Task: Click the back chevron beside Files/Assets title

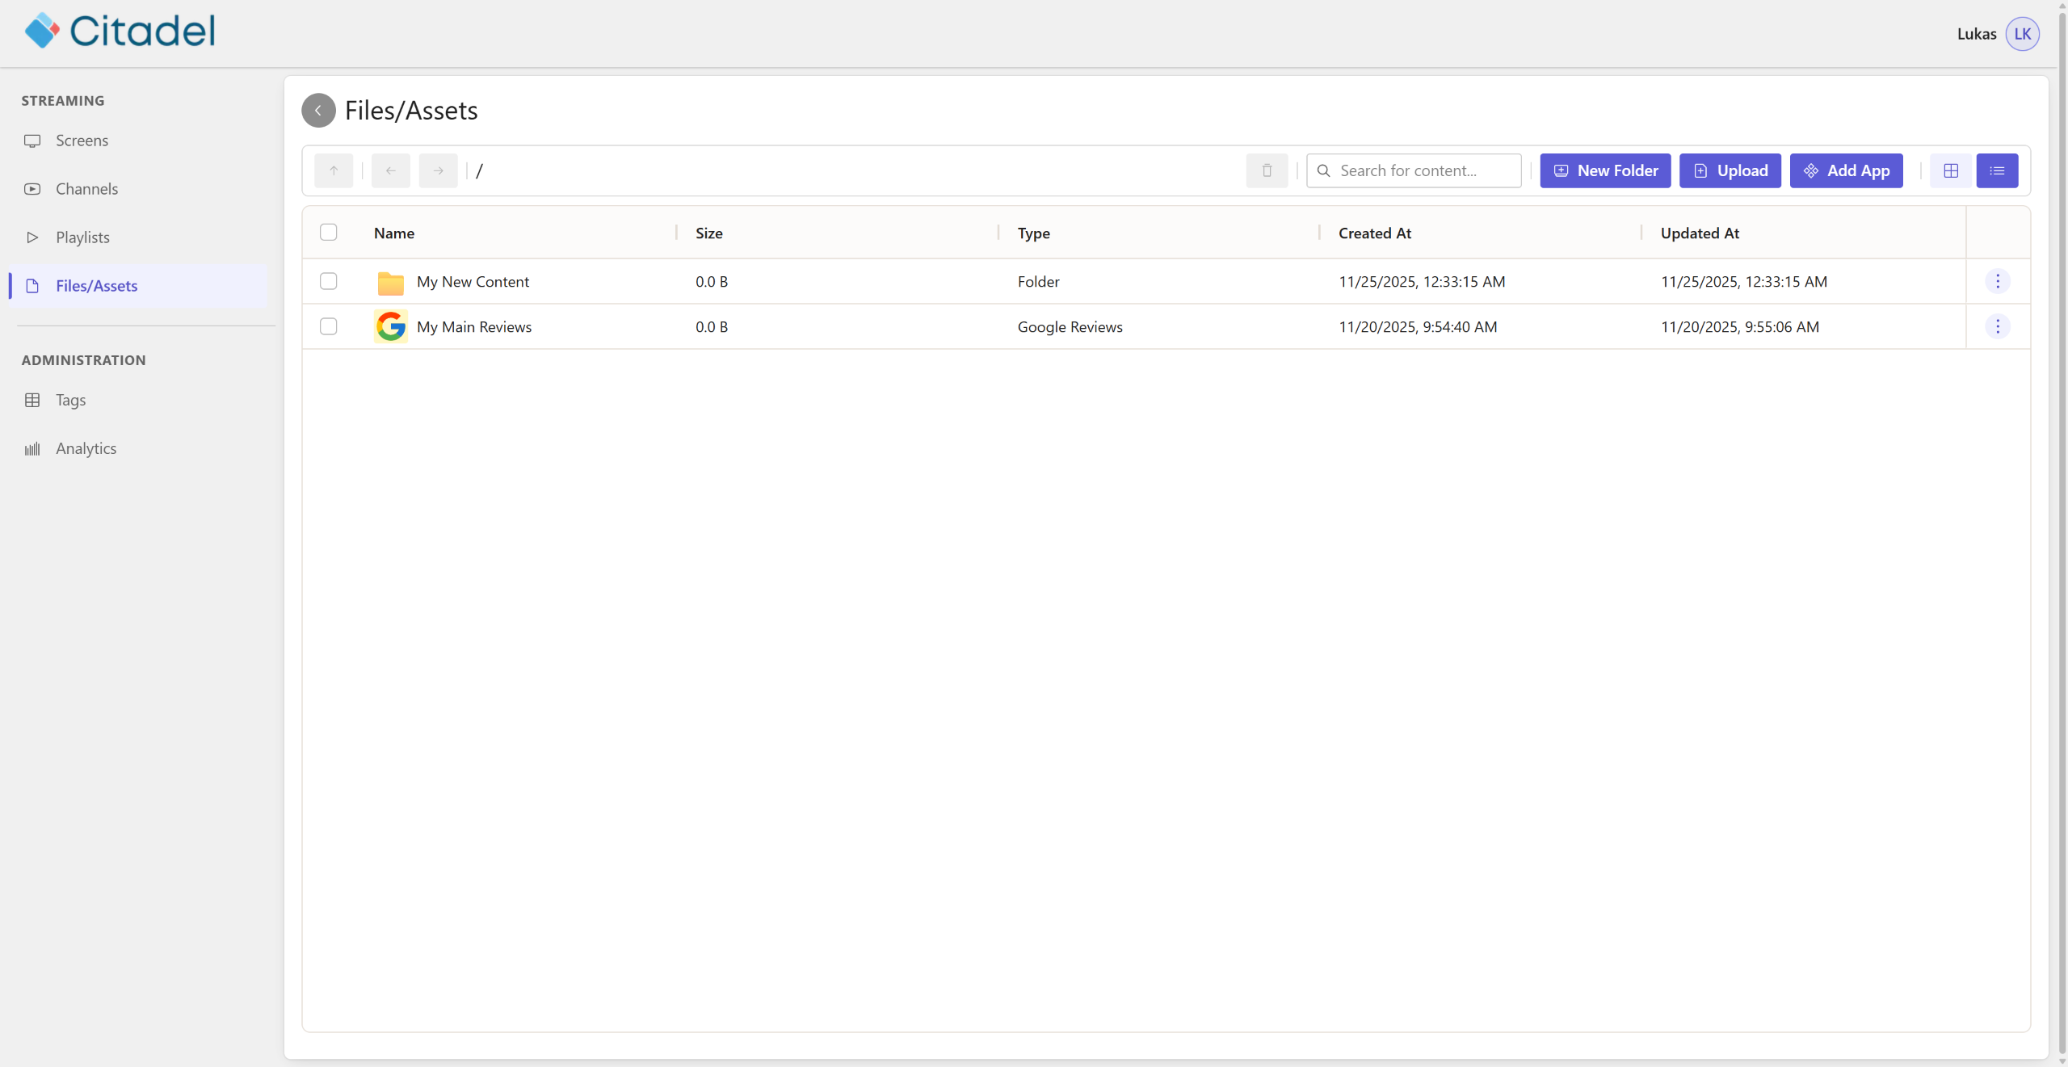Action: click(318, 111)
